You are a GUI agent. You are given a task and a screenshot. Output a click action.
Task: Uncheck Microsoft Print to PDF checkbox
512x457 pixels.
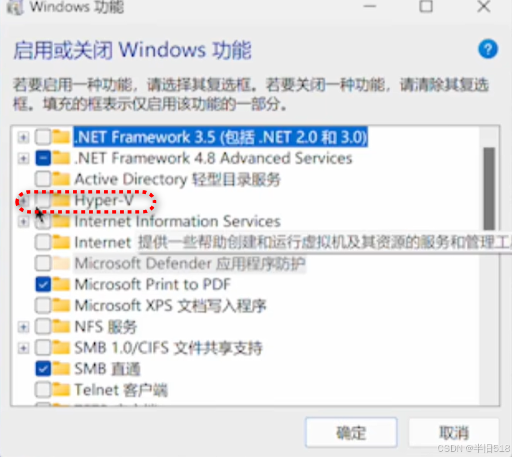43,284
